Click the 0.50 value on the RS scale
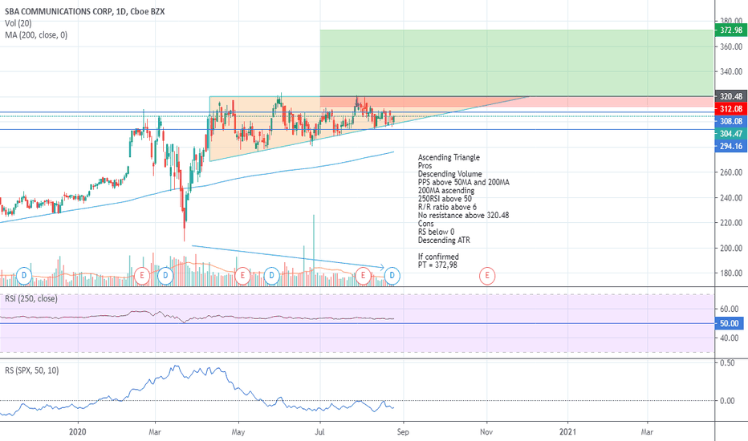Viewport: 748px width, 441px height. click(727, 362)
